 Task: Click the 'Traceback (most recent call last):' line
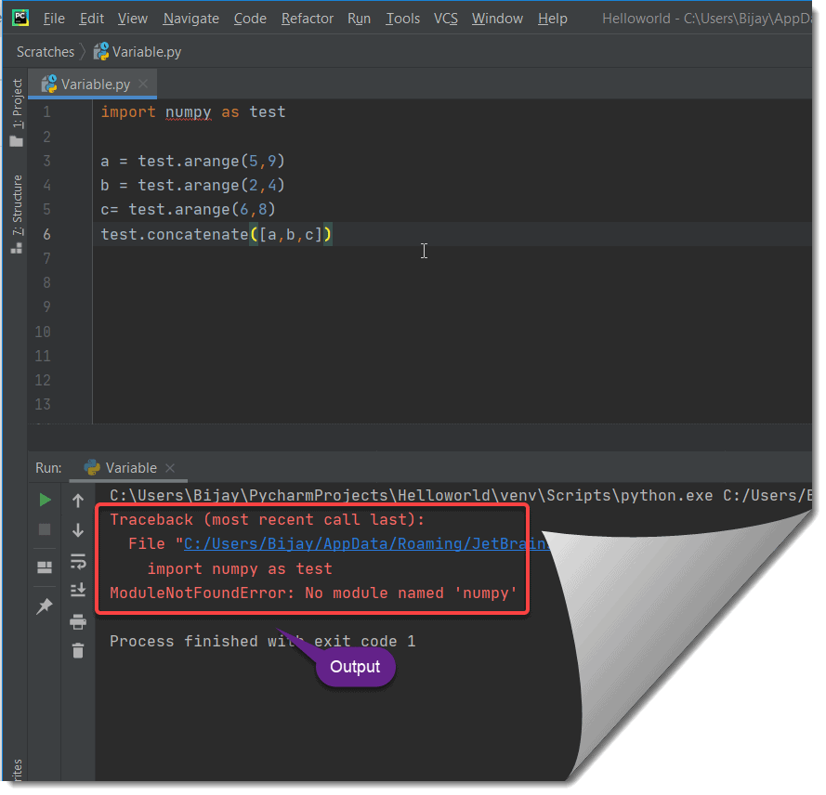tap(267, 520)
